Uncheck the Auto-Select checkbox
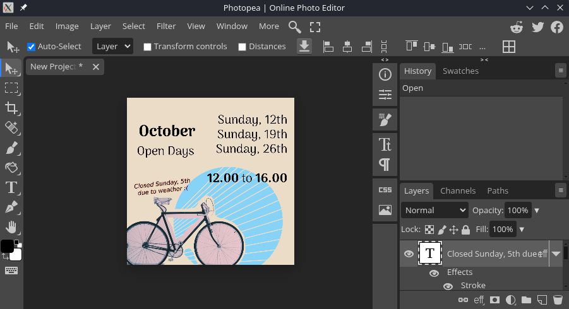Viewport: 569px width, 309px height. (x=31, y=47)
